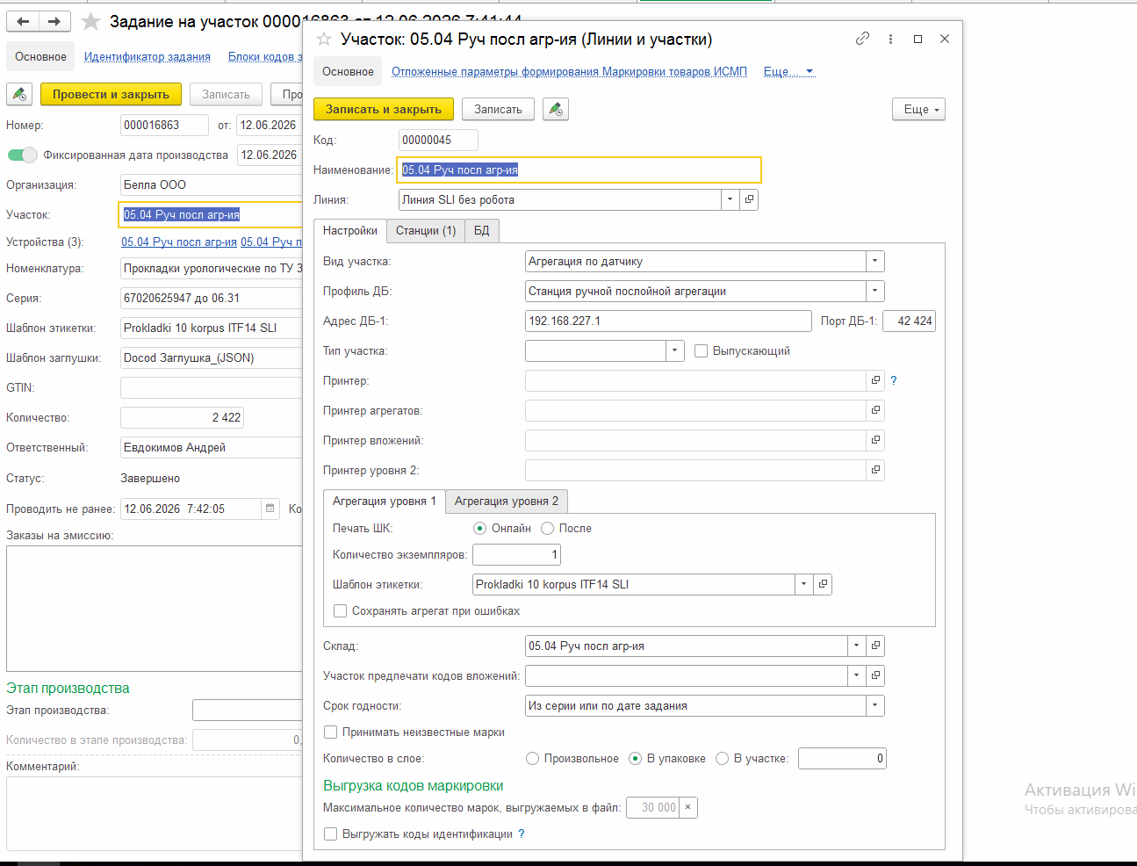Image resolution: width=1137 pixels, height=866 pixels.
Task: Open the Принтер field's selection icon
Action: pos(875,380)
